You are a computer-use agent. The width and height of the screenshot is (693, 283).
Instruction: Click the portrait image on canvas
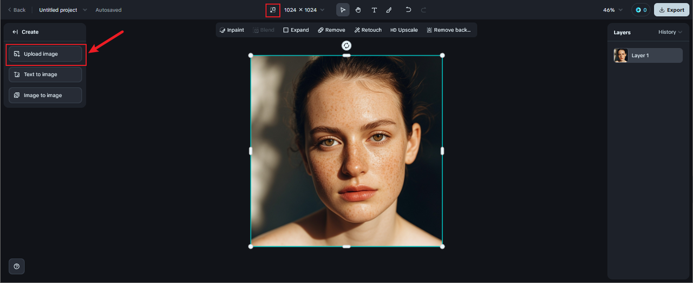click(346, 151)
